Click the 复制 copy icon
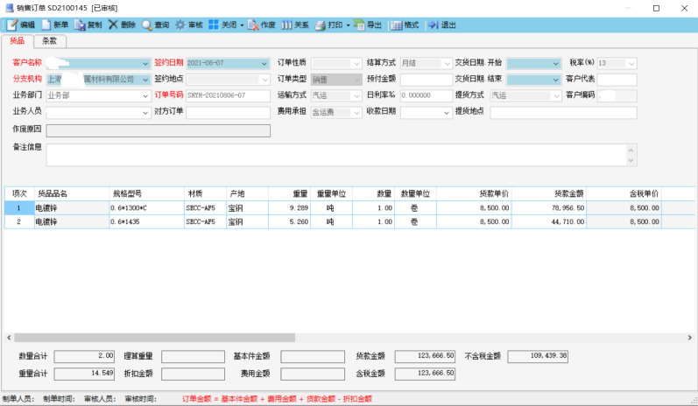Screen dimensions: 698x406 [x=80, y=24]
